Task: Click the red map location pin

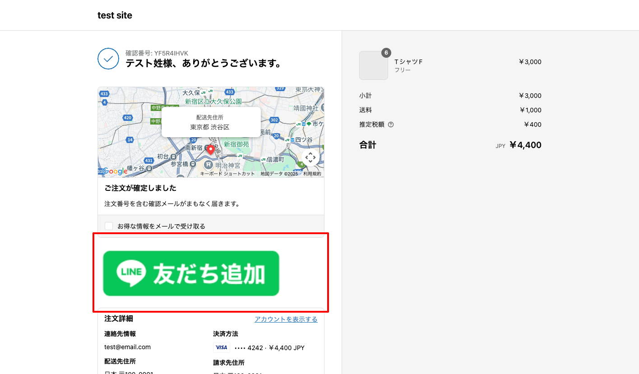Action: 210,150
